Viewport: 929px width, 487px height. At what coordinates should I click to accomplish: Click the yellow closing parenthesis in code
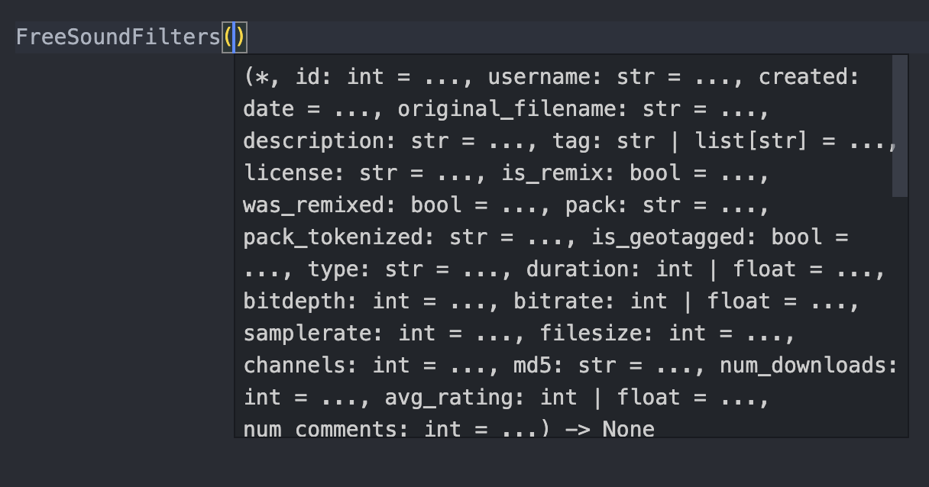tap(241, 37)
